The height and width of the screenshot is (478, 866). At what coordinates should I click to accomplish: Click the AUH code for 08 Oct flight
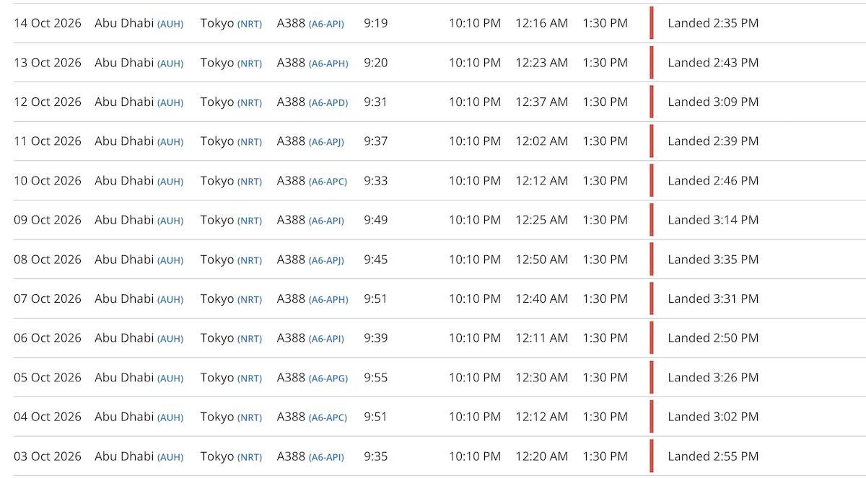pyautogui.click(x=170, y=260)
